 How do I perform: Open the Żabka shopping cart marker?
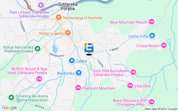pos(72,61)
